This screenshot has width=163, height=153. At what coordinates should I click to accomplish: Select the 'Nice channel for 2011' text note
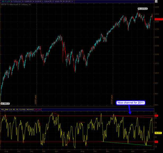click(x=131, y=103)
